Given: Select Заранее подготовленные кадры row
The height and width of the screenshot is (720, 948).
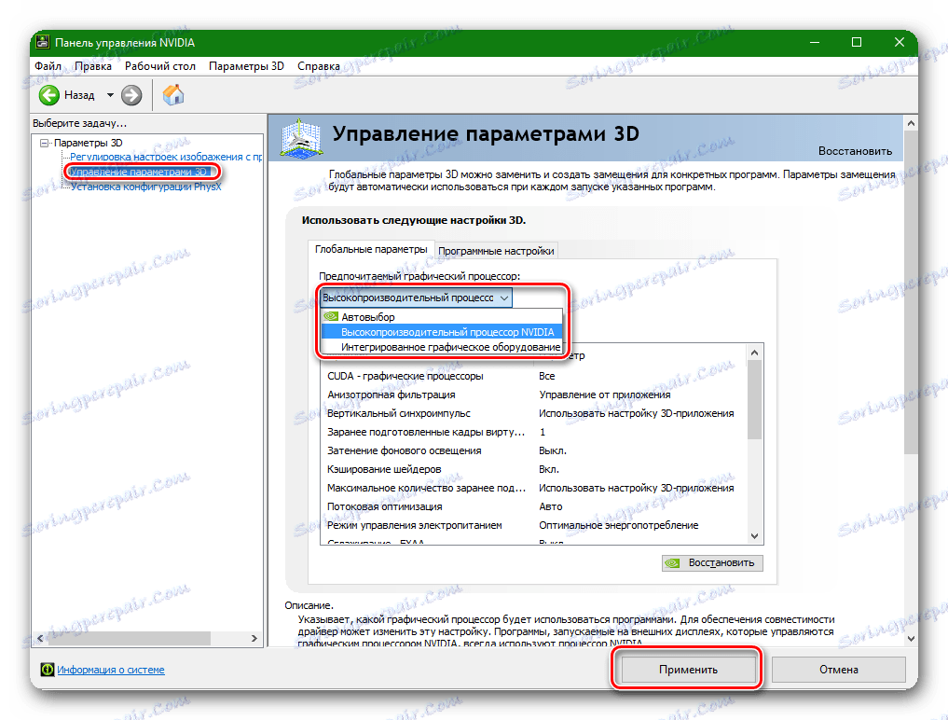Looking at the screenshot, I should pos(535,432).
